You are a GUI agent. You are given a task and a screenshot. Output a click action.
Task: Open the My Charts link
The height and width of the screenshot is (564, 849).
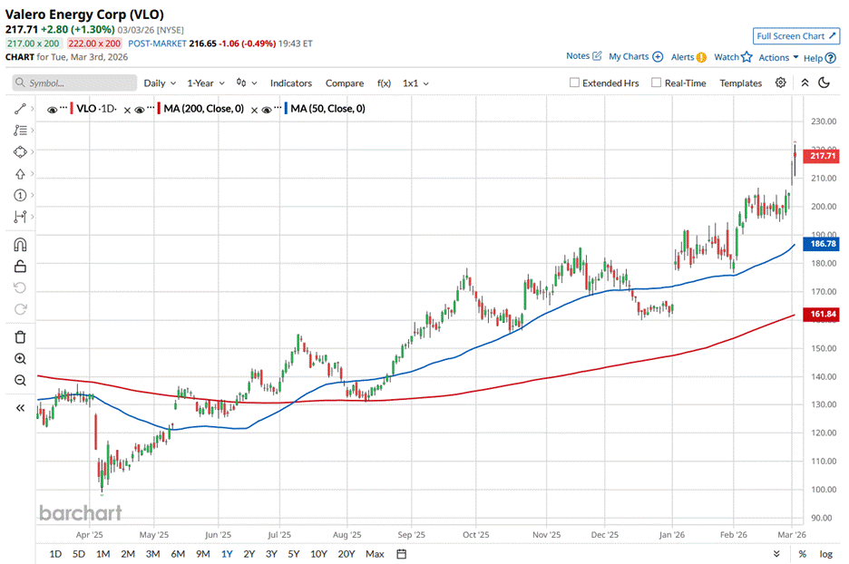[x=635, y=56]
